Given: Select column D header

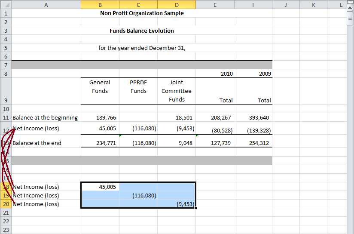Looking at the screenshot, I should (x=177, y=5).
